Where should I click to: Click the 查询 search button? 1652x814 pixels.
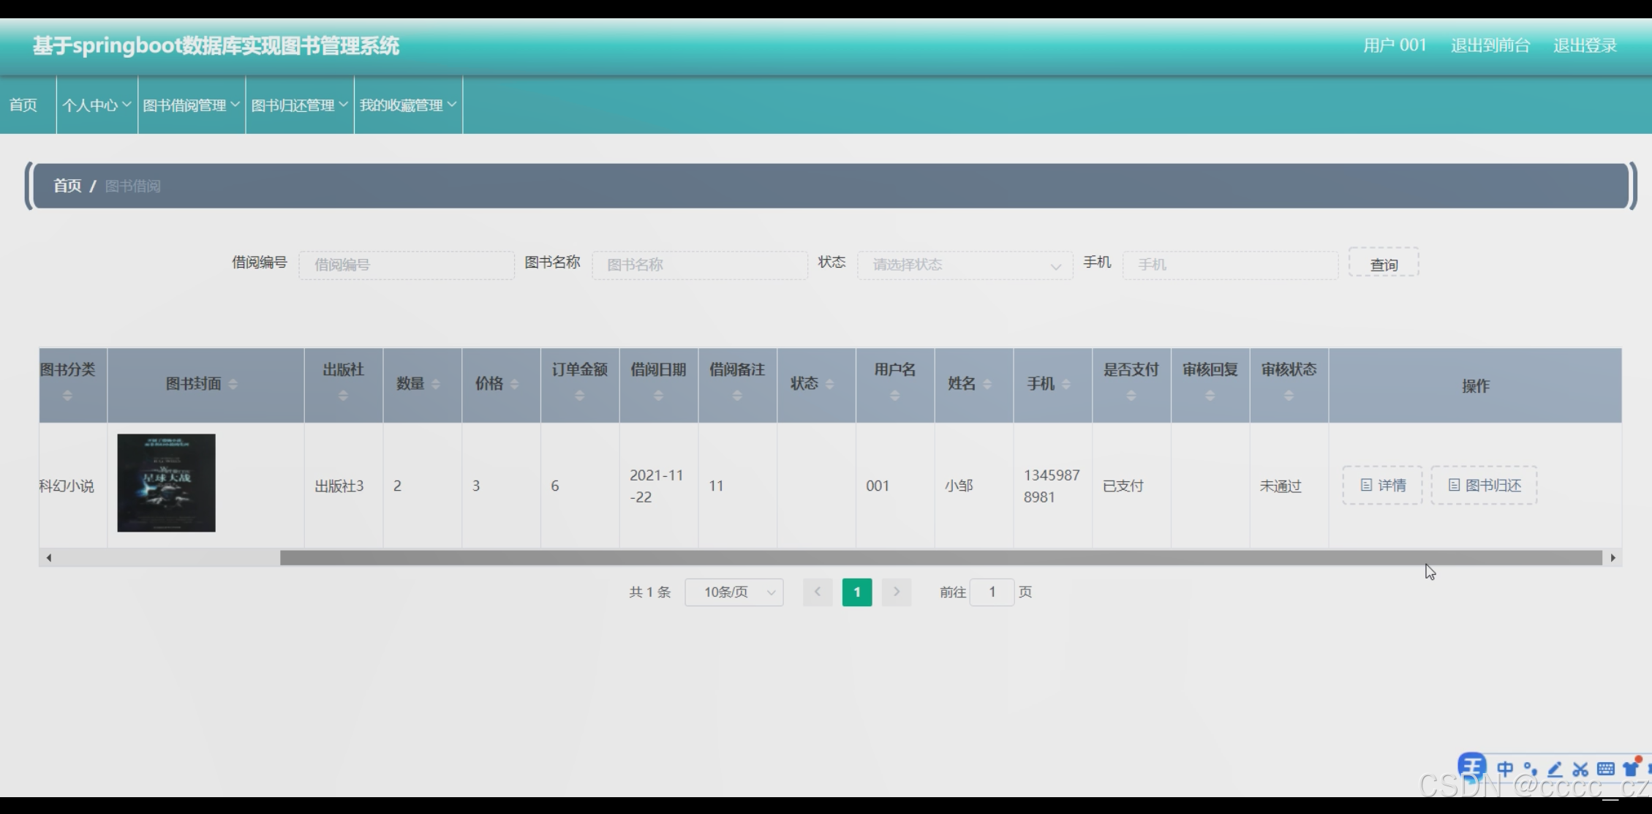pyautogui.click(x=1384, y=265)
